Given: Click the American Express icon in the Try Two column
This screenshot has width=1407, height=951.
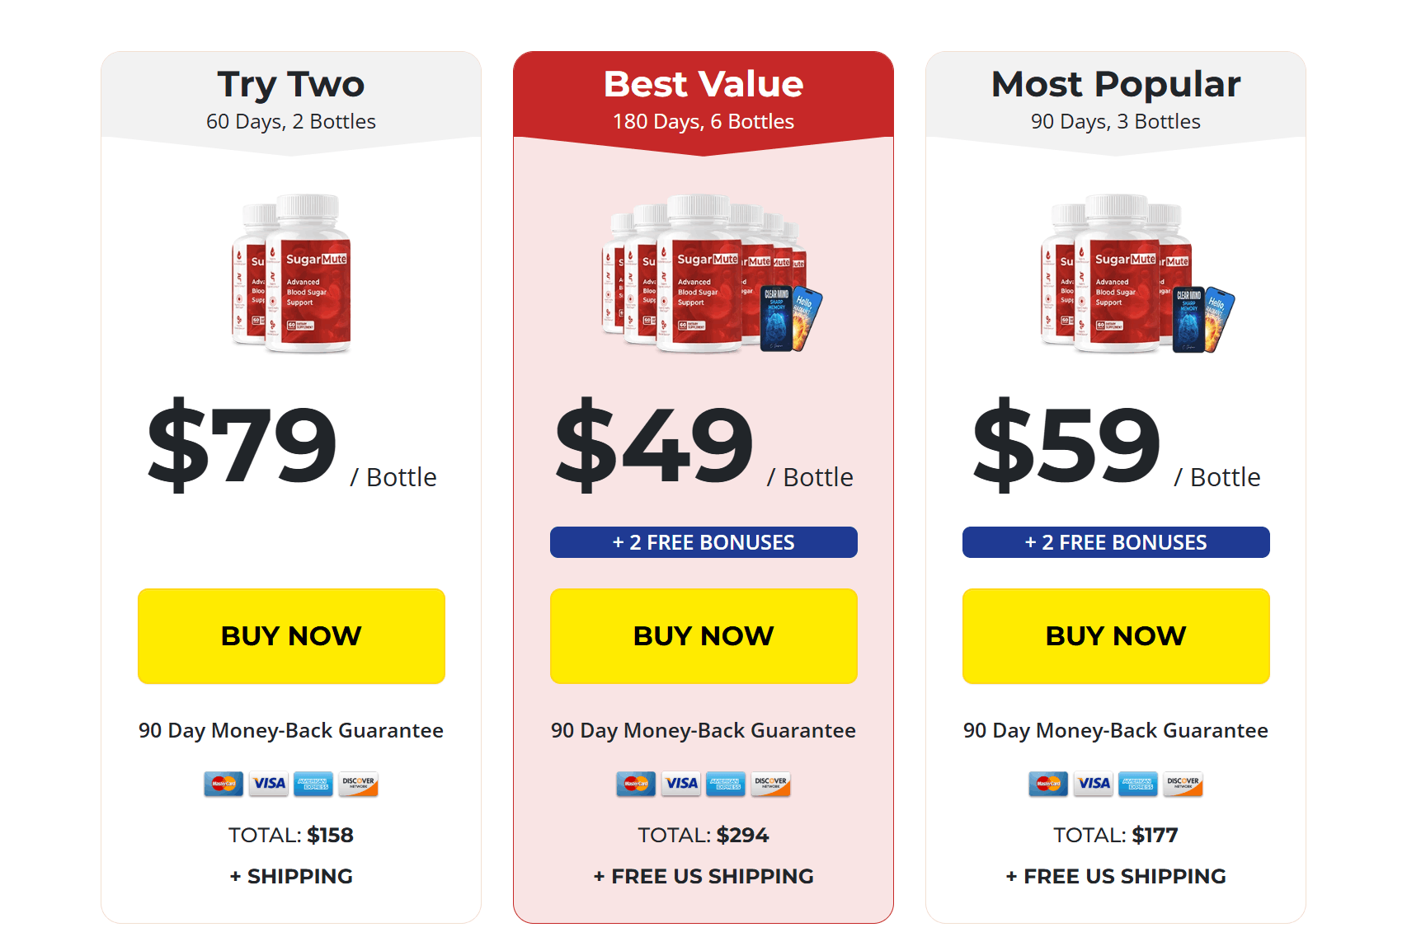Looking at the screenshot, I should point(313,784).
